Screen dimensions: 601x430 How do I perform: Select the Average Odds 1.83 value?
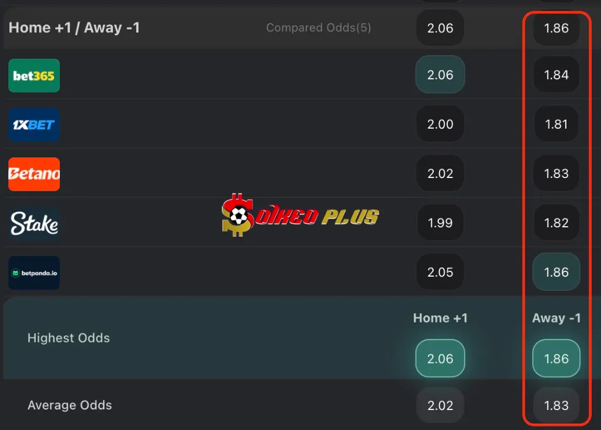coord(556,405)
